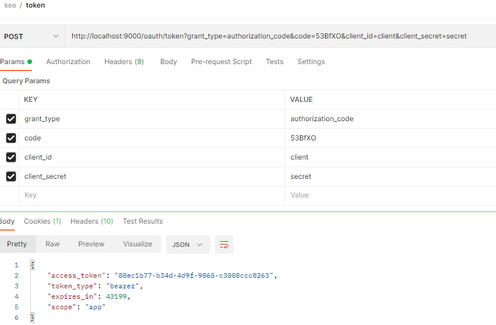The width and height of the screenshot is (496, 325).
Task: Select the response Body tab
Action: tap(7, 221)
